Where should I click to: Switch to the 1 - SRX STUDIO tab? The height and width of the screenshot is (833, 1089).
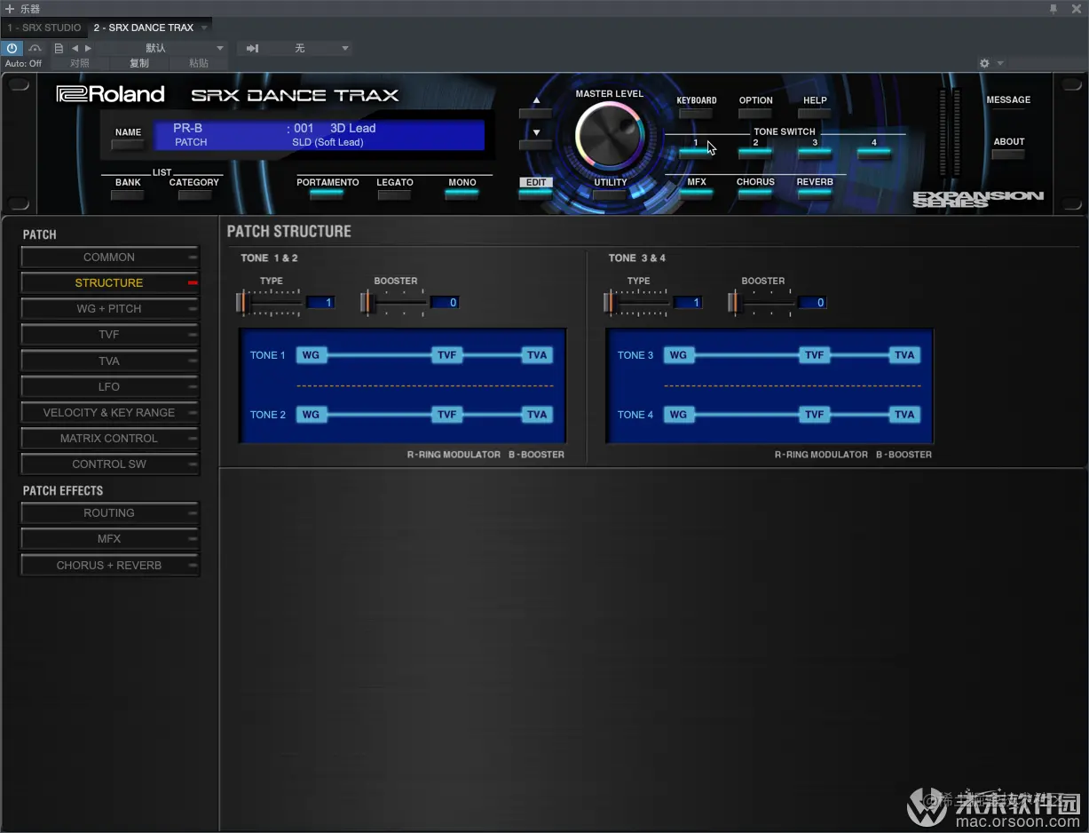44,28
